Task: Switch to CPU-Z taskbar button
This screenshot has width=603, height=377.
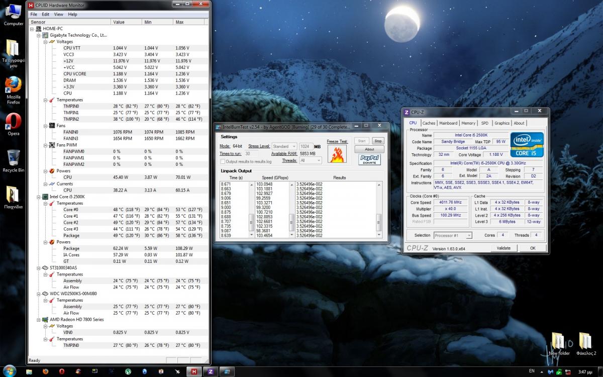Action: 211,371
